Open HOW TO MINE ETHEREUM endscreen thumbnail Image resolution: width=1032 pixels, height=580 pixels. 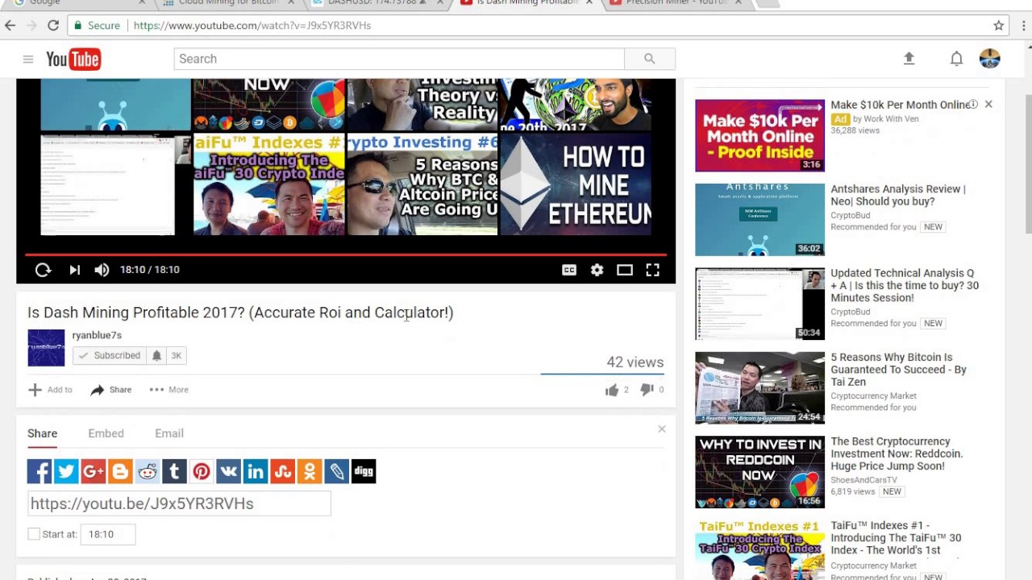click(x=576, y=184)
